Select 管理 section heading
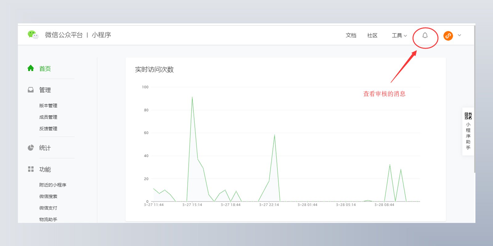 [x=45, y=90]
